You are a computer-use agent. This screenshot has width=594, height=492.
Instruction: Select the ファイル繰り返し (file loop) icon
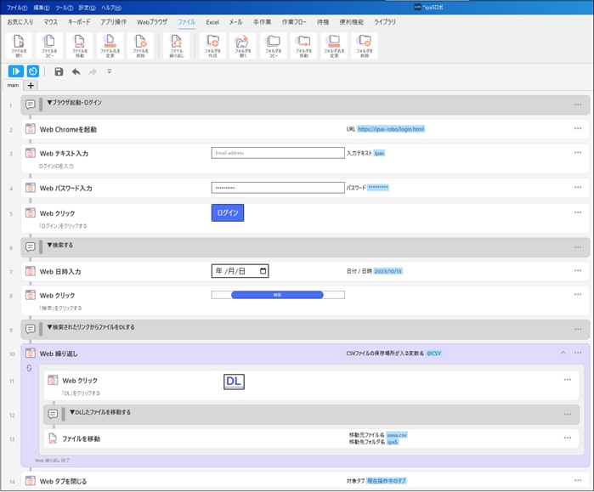pos(176,45)
